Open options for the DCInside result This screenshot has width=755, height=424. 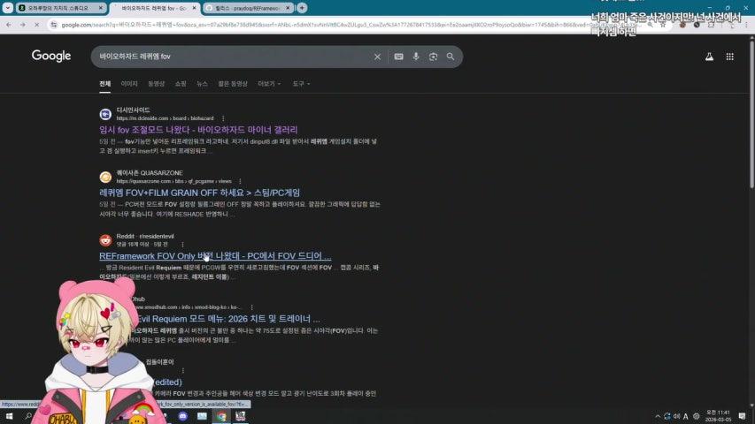[x=223, y=118]
